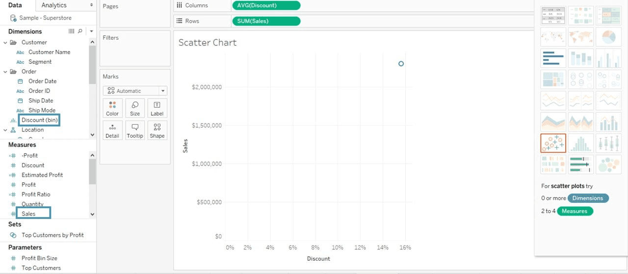Switch to view data grid icon
The width and height of the screenshot is (628, 274).
pyautogui.click(x=72, y=31)
